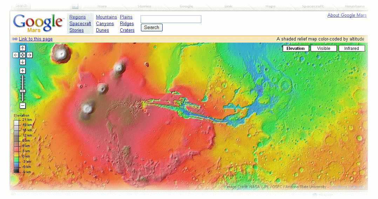This screenshot has height=199, width=378.
Task: Pan the map right with the arrow
Action: click(29, 55)
